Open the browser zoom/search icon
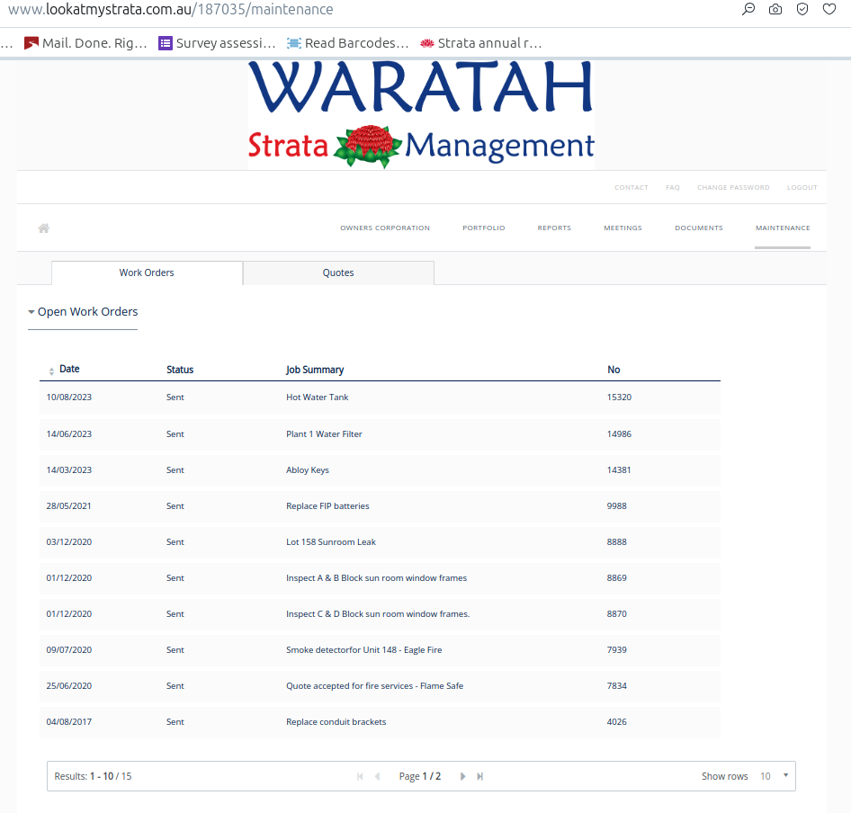Viewport: 851px width, 813px height. (748, 9)
